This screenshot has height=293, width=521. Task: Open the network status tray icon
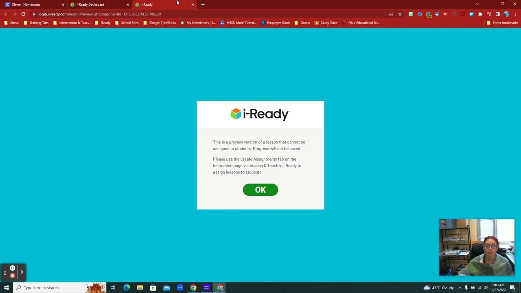coord(479,288)
